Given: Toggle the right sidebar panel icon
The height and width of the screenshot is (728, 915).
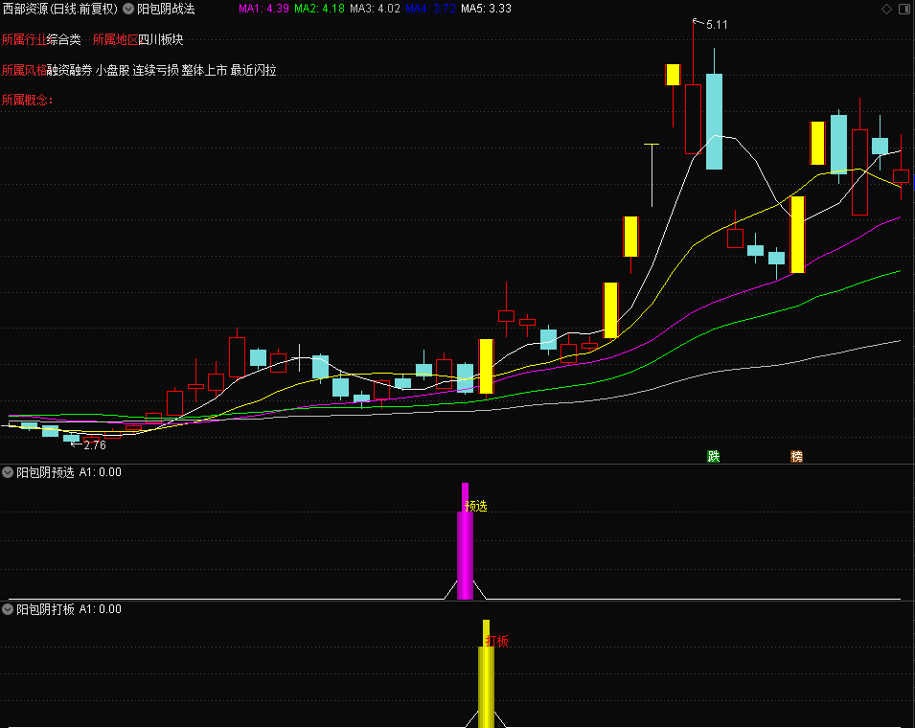Looking at the screenshot, I should pyautogui.click(x=904, y=9).
